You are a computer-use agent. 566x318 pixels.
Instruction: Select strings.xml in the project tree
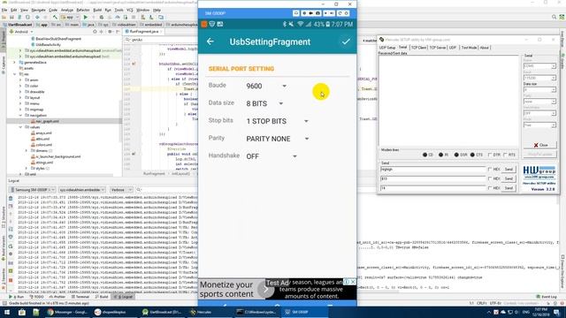pyautogui.click(x=44, y=163)
